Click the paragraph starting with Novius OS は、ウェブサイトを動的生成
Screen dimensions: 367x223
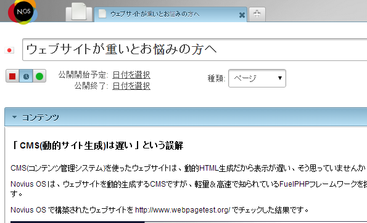coord(189,189)
